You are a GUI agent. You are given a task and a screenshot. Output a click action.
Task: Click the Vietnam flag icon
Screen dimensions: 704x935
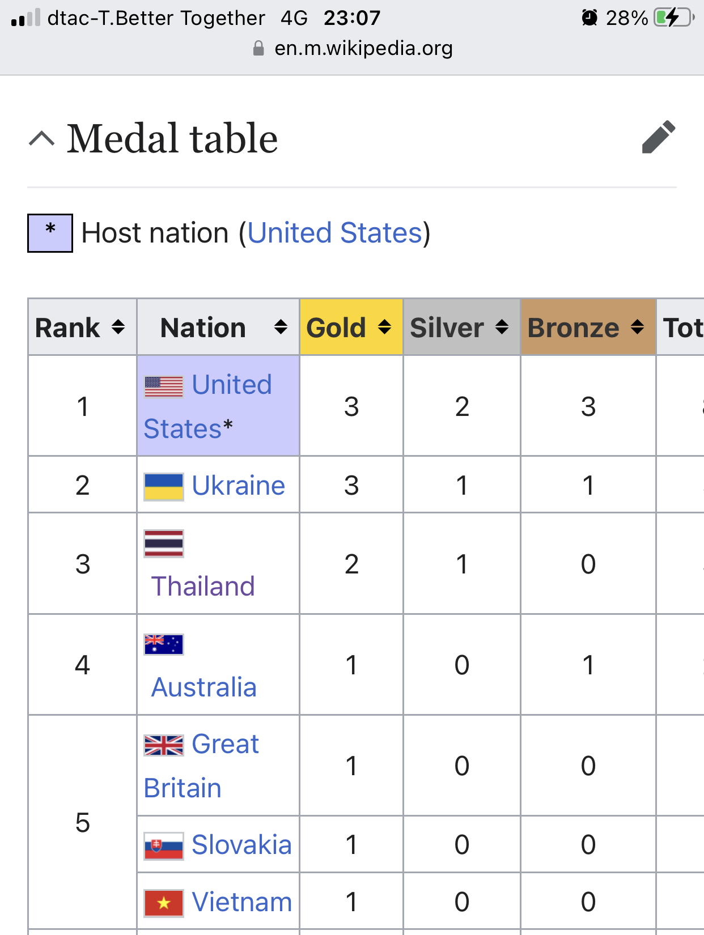(x=164, y=903)
